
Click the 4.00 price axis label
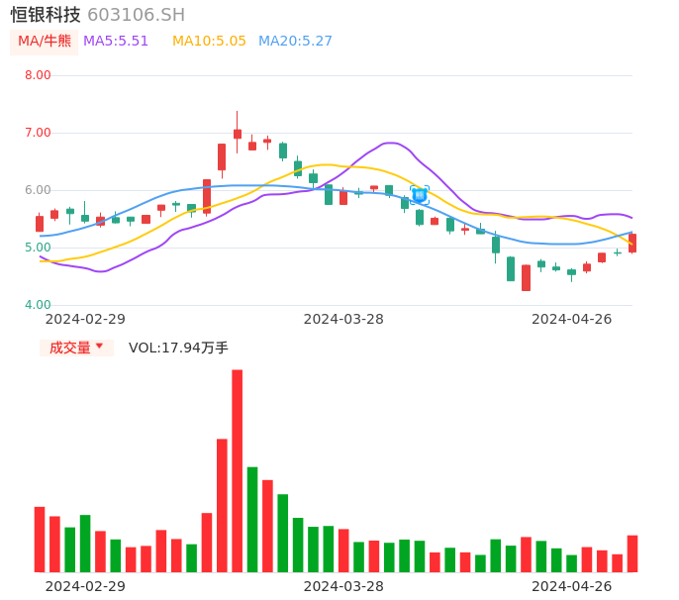38,305
